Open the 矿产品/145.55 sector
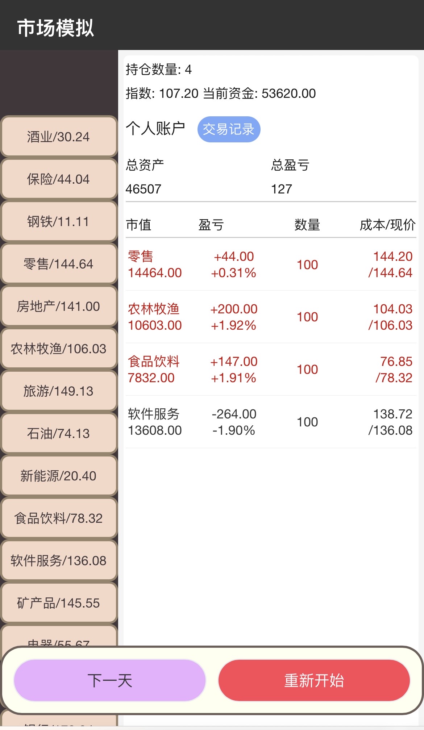424x730 pixels. pyautogui.click(x=58, y=603)
